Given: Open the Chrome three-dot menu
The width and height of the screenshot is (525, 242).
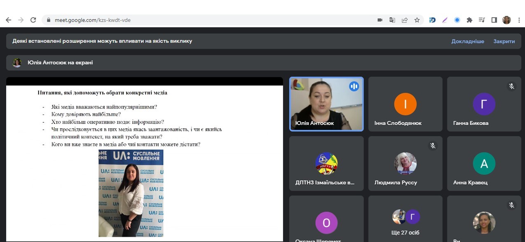Looking at the screenshot, I should (x=518, y=20).
